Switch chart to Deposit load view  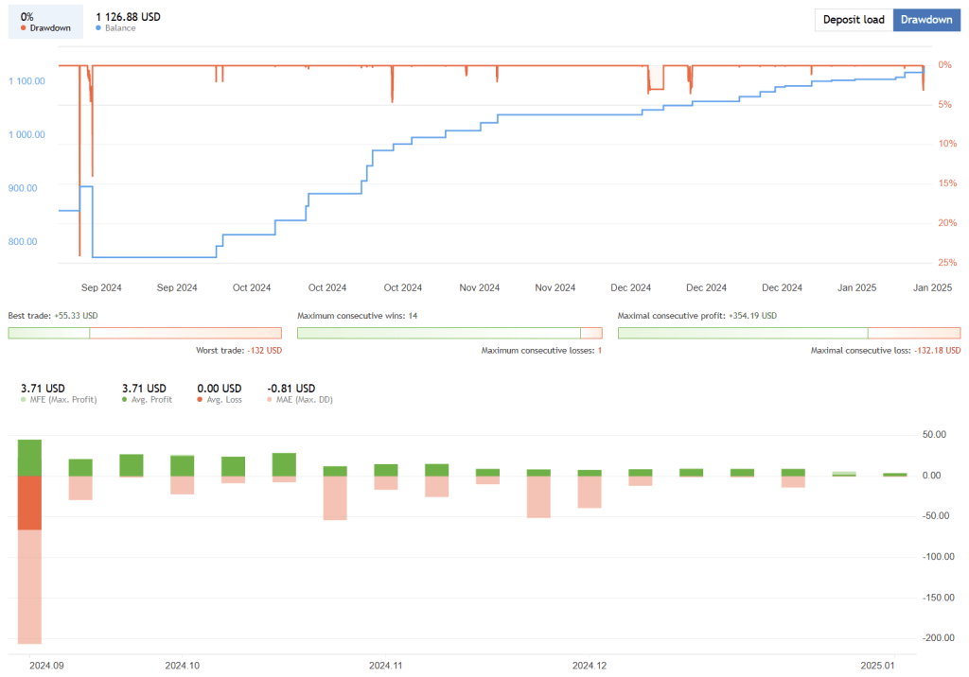(854, 20)
